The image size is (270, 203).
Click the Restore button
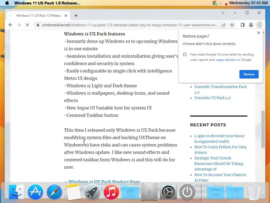249,74
